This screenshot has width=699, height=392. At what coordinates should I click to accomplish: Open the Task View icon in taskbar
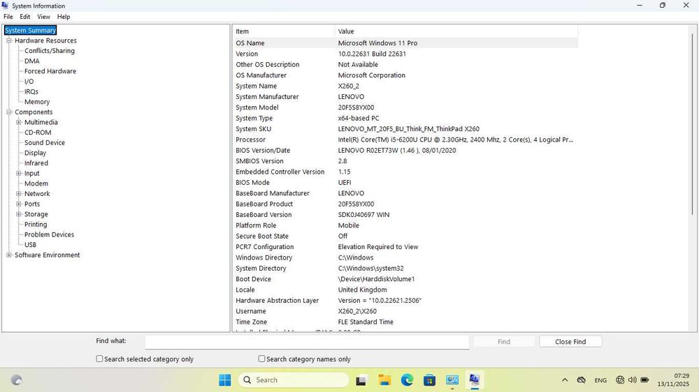(x=361, y=380)
